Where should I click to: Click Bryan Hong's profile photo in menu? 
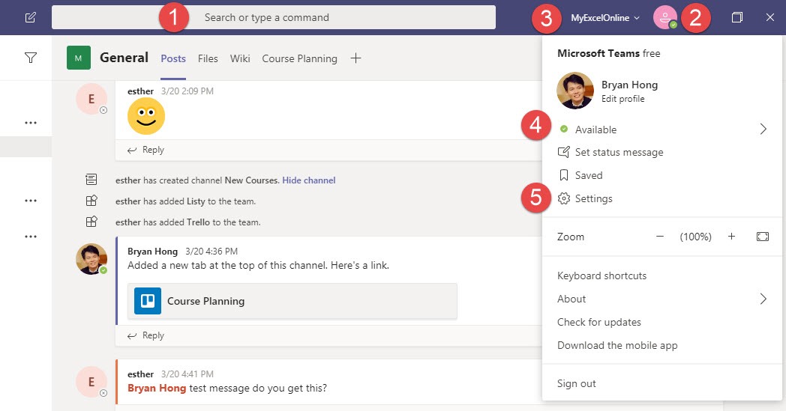pyautogui.click(x=575, y=91)
